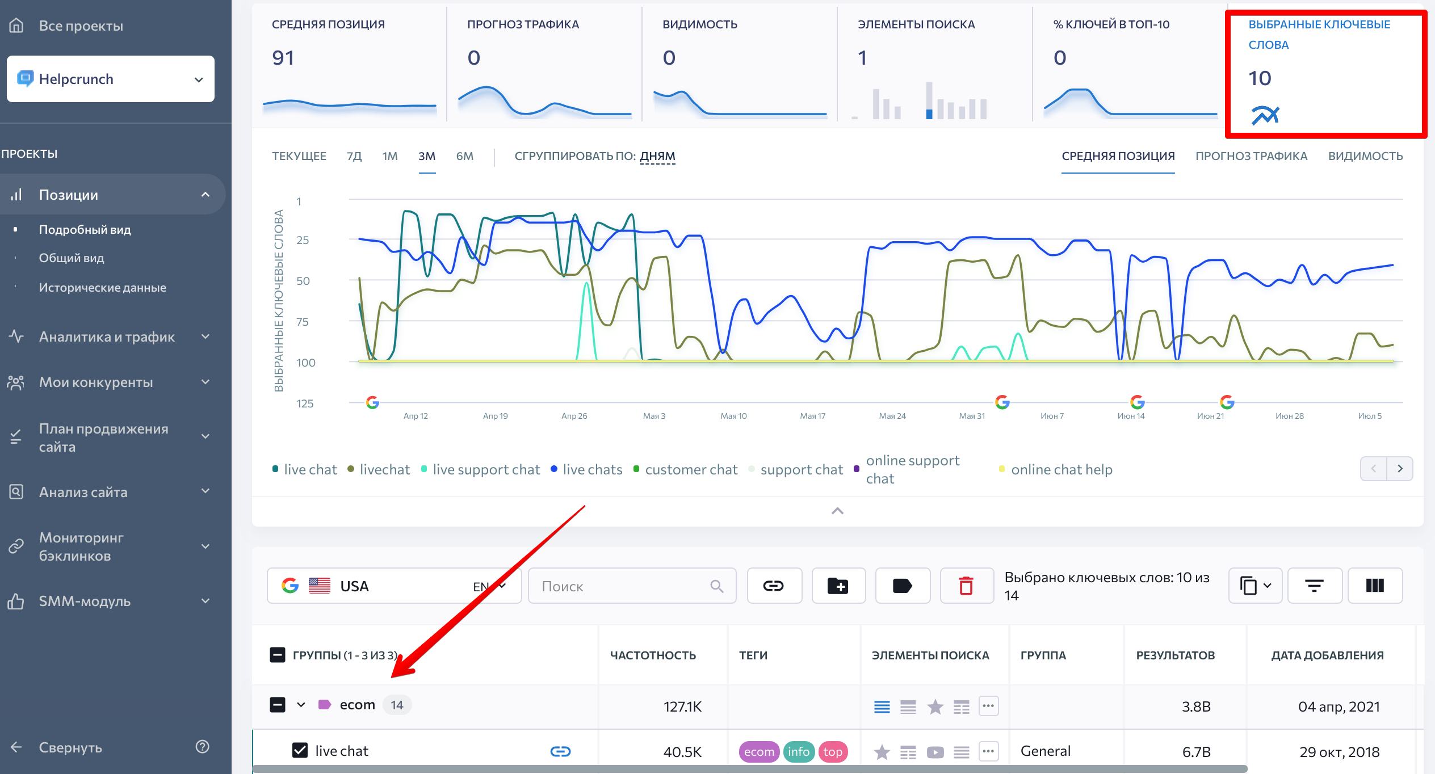Click the tag label toolbar icon
Viewport: 1435px width, 774px height.
[902, 586]
